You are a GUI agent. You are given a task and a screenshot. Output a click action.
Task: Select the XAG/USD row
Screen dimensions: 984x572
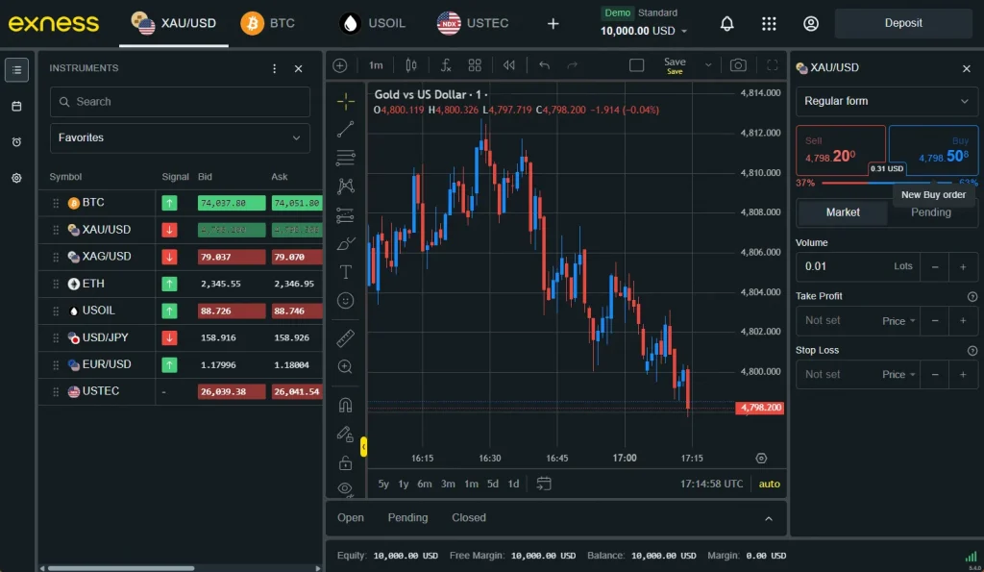tap(181, 257)
